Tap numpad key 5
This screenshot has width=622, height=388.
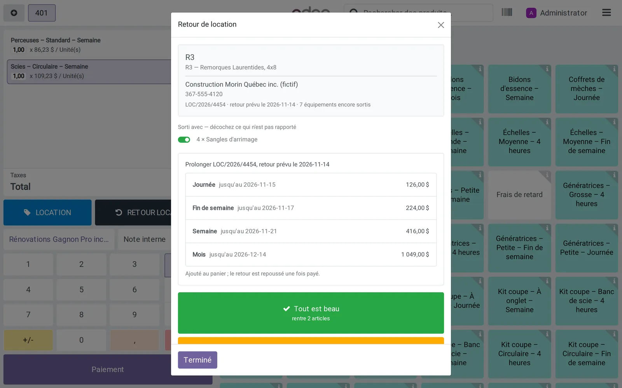(x=81, y=289)
